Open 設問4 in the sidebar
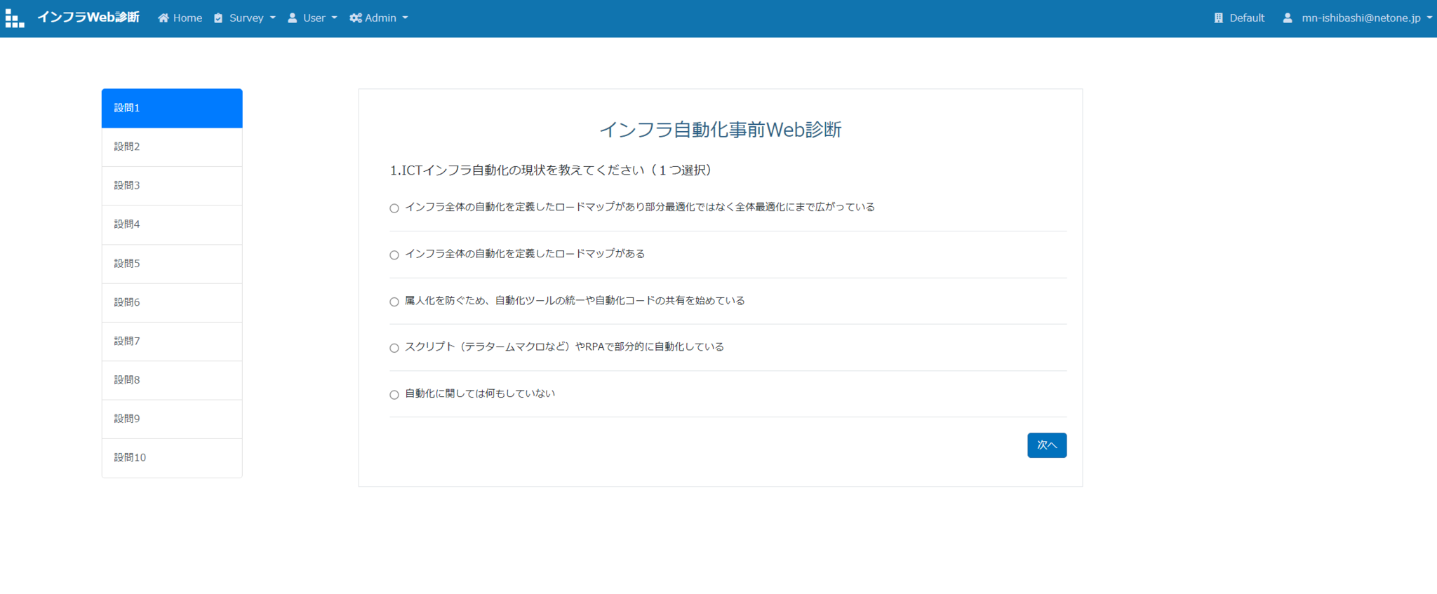1437x594 pixels. pos(172,224)
